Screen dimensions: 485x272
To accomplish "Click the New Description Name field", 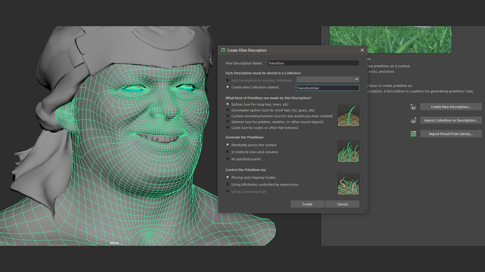I will click(x=313, y=63).
